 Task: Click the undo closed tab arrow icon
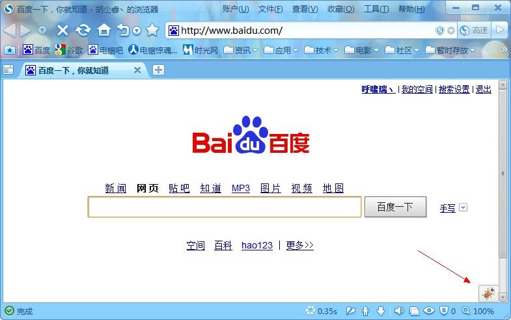pyautogui.click(x=123, y=31)
